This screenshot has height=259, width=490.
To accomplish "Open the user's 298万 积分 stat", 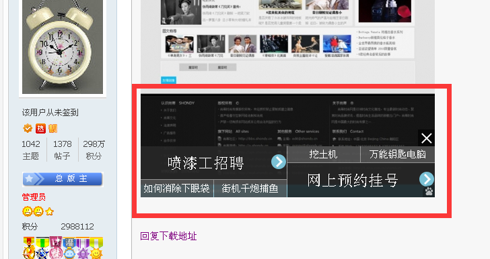I will click(x=94, y=150).
